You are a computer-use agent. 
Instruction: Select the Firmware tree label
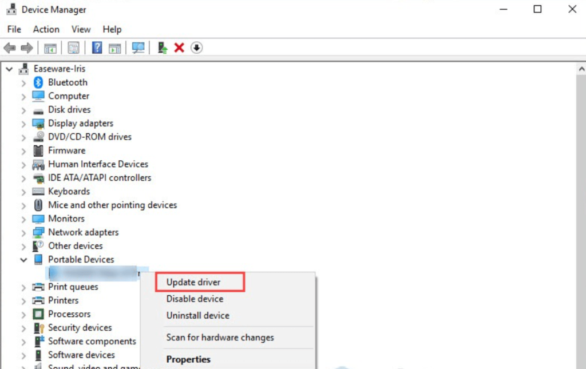click(x=67, y=150)
